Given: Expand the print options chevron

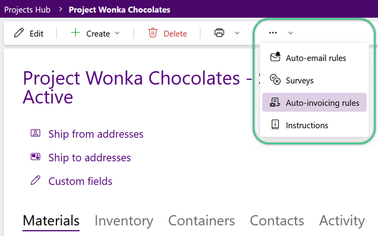Looking at the screenshot, I should pos(237,33).
